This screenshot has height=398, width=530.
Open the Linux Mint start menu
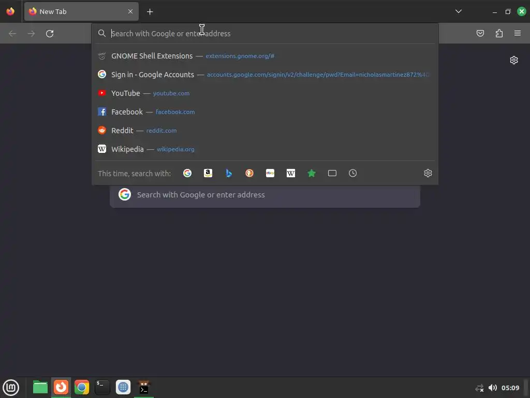click(11, 388)
